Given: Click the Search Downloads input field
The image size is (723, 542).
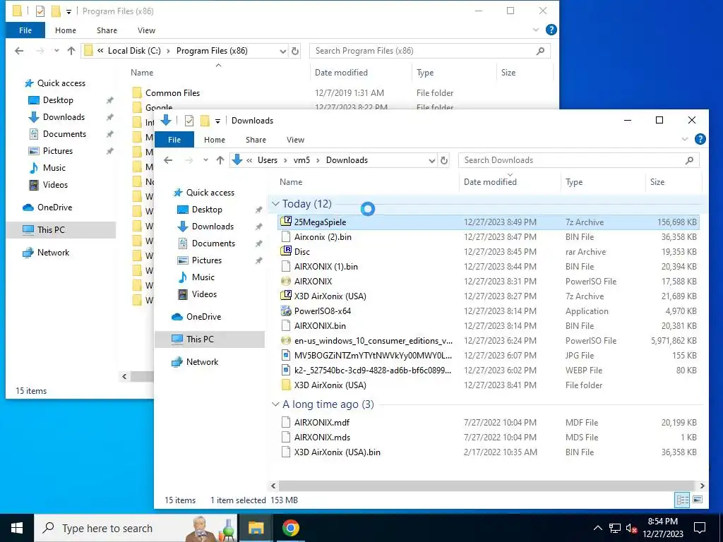Looking at the screenshot, I should (x=579, y=160).
